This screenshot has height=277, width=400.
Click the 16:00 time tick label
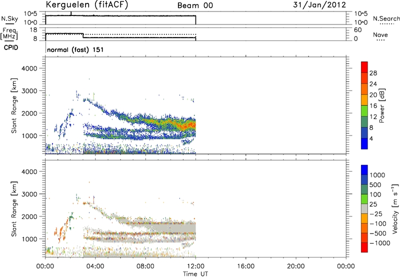[245, 266]
